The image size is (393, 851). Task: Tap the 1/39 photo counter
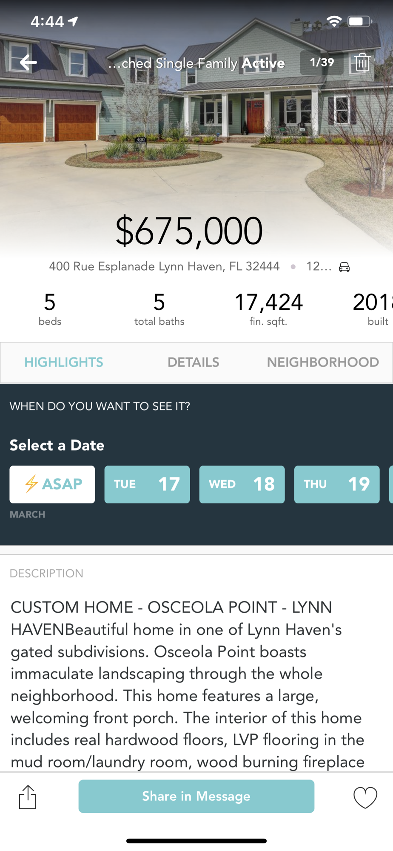tap(322, 63)
